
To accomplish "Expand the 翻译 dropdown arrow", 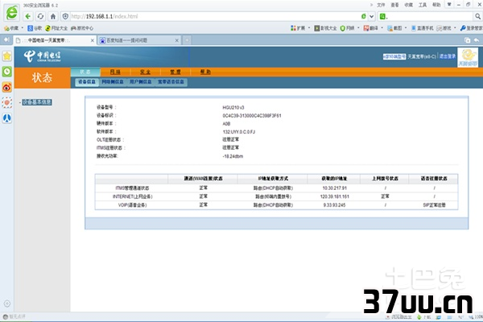I will coord(382,28).
